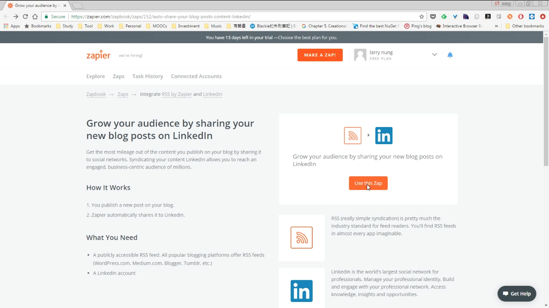Open the Work bookmarks folder
This screenshot has width=549, height=308.
[106, 26]
